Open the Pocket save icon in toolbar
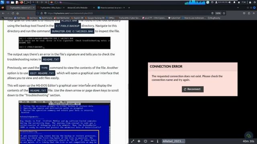The image size is (257, 144). point(244,13)
